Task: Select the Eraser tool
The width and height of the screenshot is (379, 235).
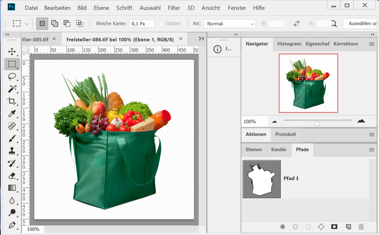Action: tap(12, 176)
